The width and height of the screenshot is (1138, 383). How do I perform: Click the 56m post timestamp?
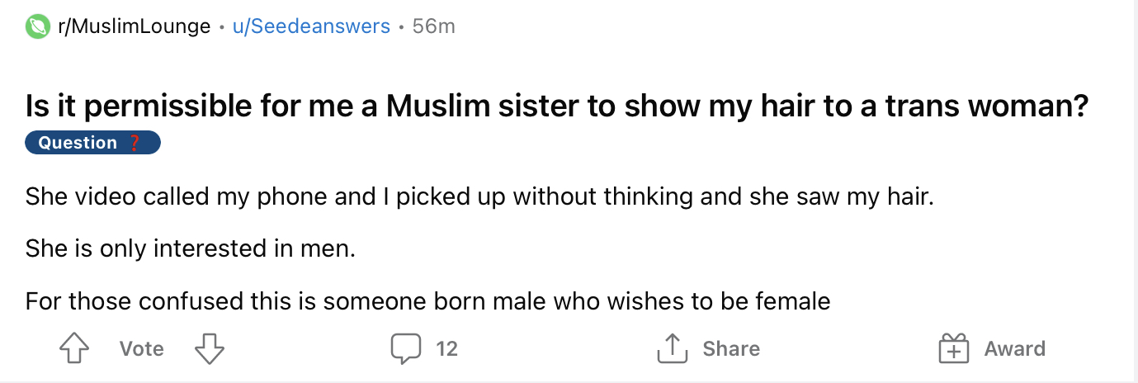point(433,26)
